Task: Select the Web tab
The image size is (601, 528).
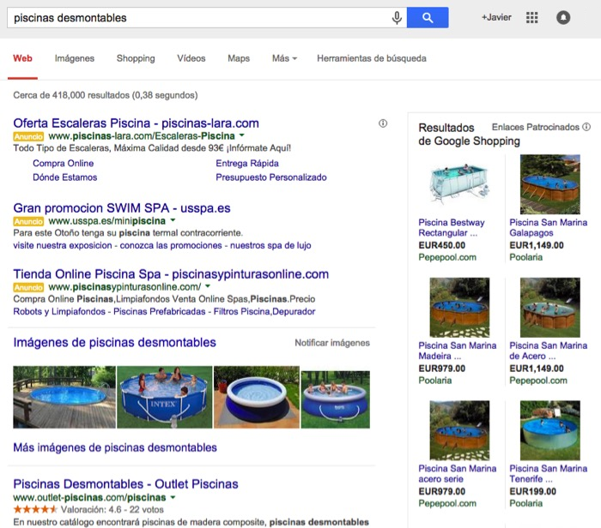Action: pos(22,58)
